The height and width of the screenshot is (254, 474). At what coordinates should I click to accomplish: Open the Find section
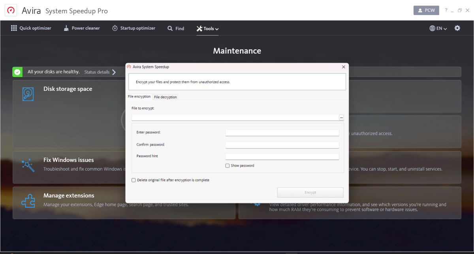coord(176,28)
